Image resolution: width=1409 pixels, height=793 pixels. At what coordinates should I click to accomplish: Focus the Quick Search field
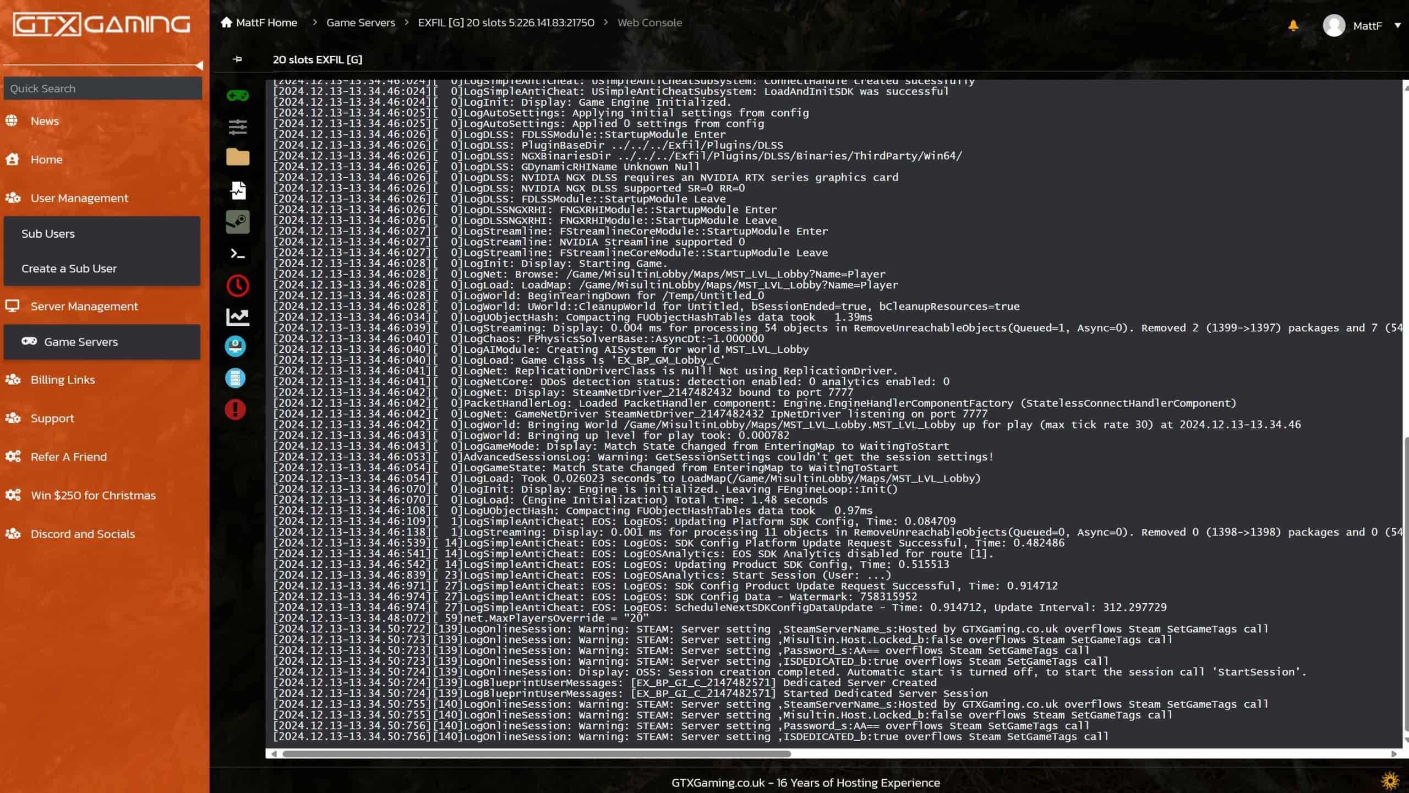(x=103, y=89)
